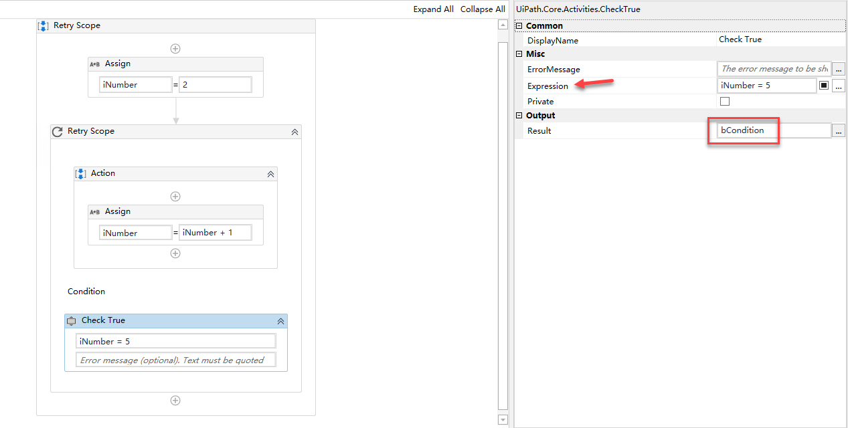This screenshot has width=848, height=428.
Task: Click the Check True activity icon
Action: point(72,320)
